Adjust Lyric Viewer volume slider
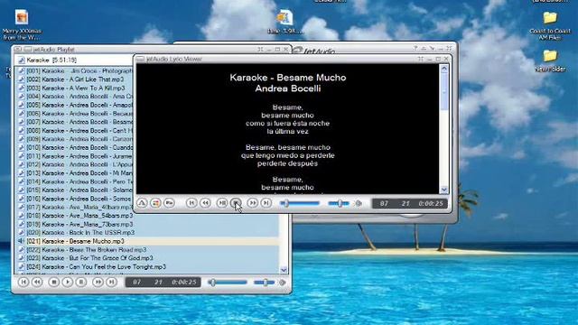The height and width of the screenshot is (325, 578). coord(339,203)
